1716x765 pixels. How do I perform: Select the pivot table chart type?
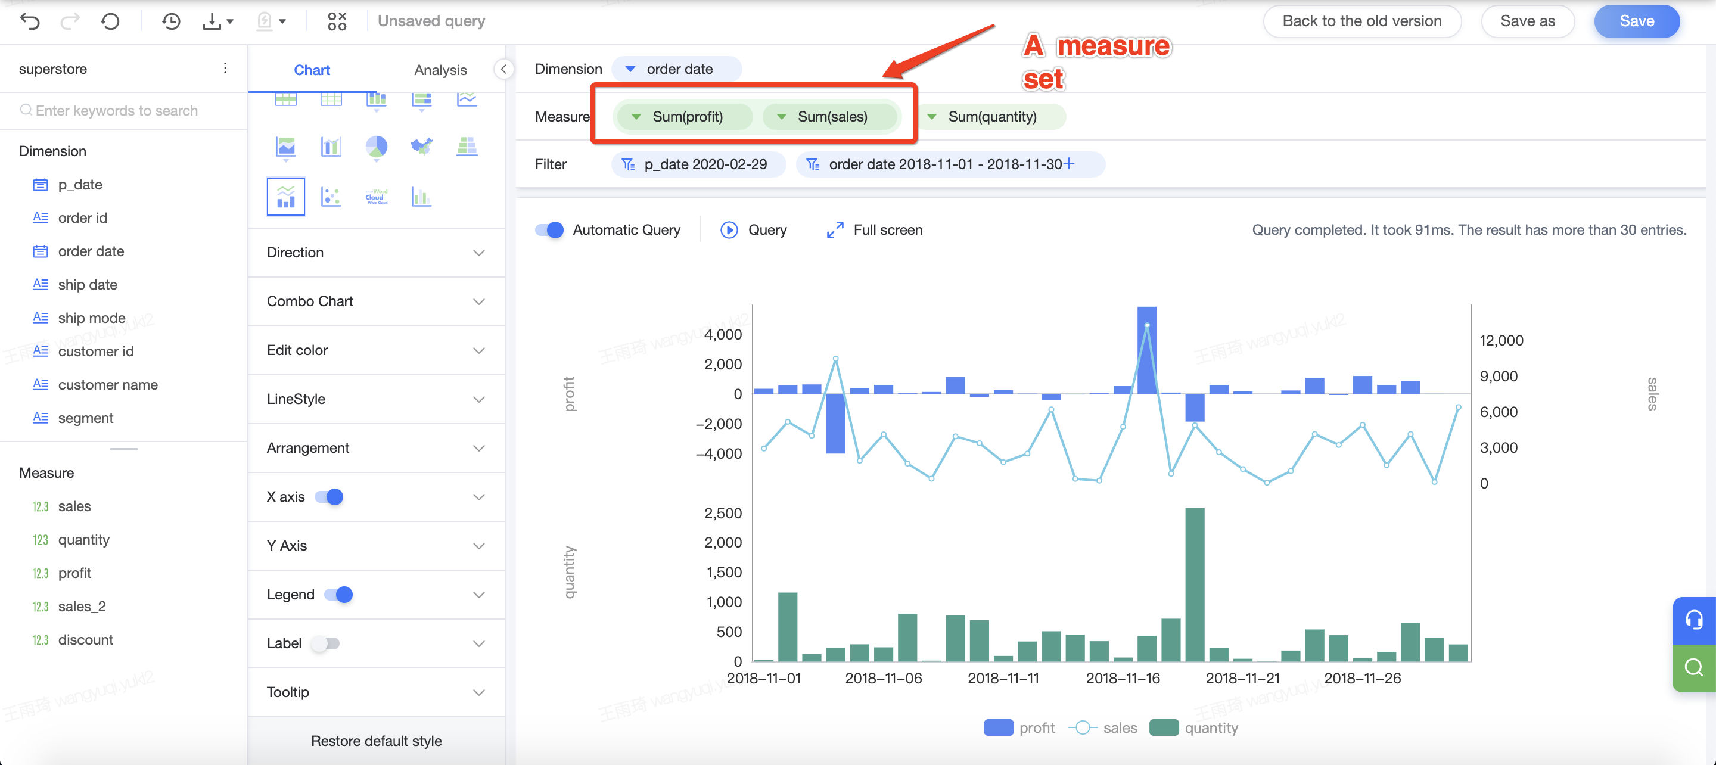[286, 99]
